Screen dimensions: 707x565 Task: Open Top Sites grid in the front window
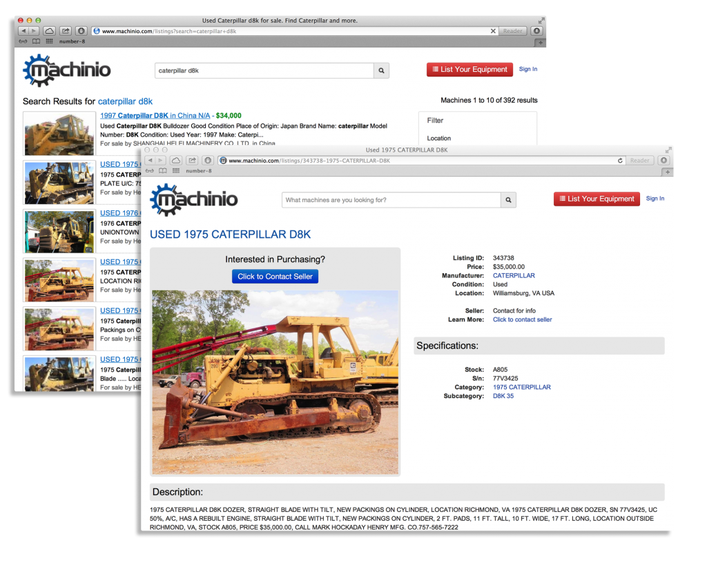point(176,171)
